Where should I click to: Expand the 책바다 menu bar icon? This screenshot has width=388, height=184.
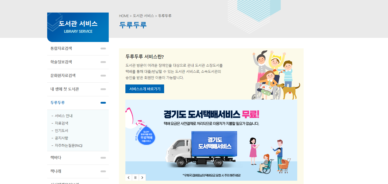pos(103,158)
